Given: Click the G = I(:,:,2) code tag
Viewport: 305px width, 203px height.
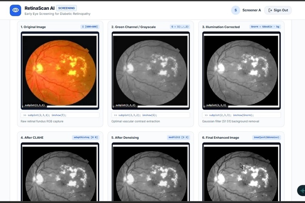Looking at the screenshot, I should point(180,27).
